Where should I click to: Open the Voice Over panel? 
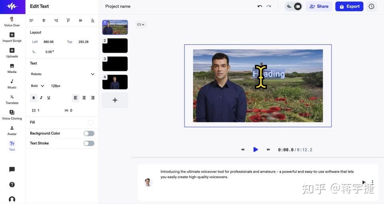pos(12,22)
